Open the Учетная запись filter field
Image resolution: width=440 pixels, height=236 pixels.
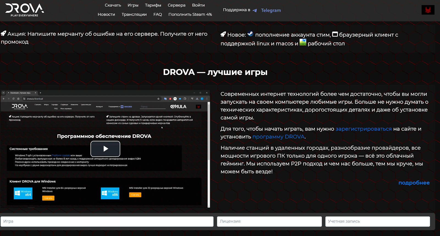coord(377,221)
